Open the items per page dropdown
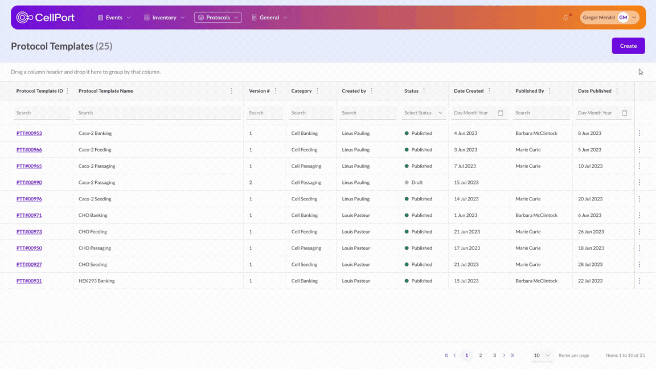656x369 pixels. (542, 355)
